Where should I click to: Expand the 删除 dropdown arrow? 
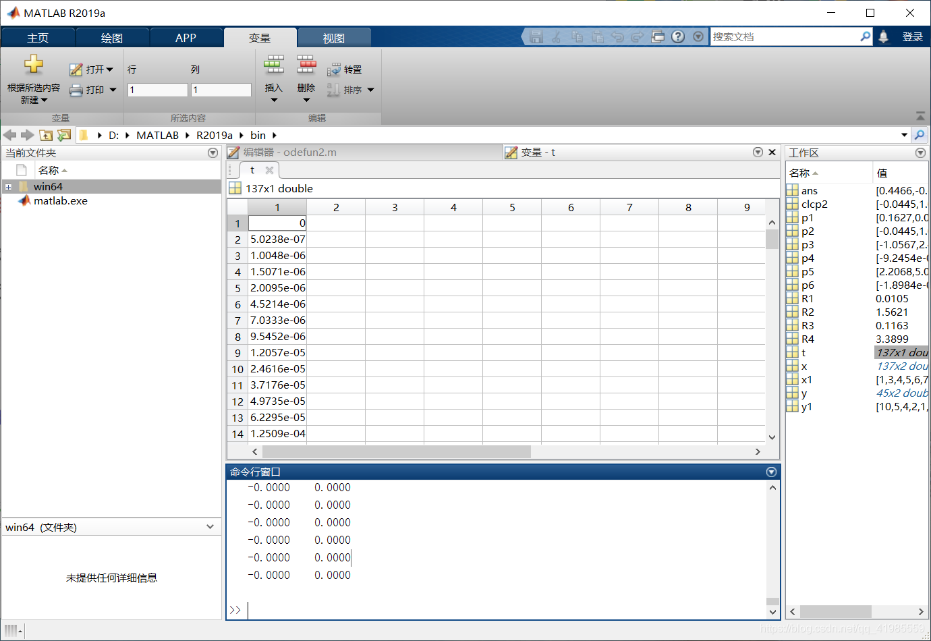(x=306, y=101)
